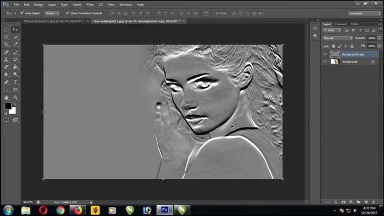Select the Dodge tool

[x=16, y=74]
